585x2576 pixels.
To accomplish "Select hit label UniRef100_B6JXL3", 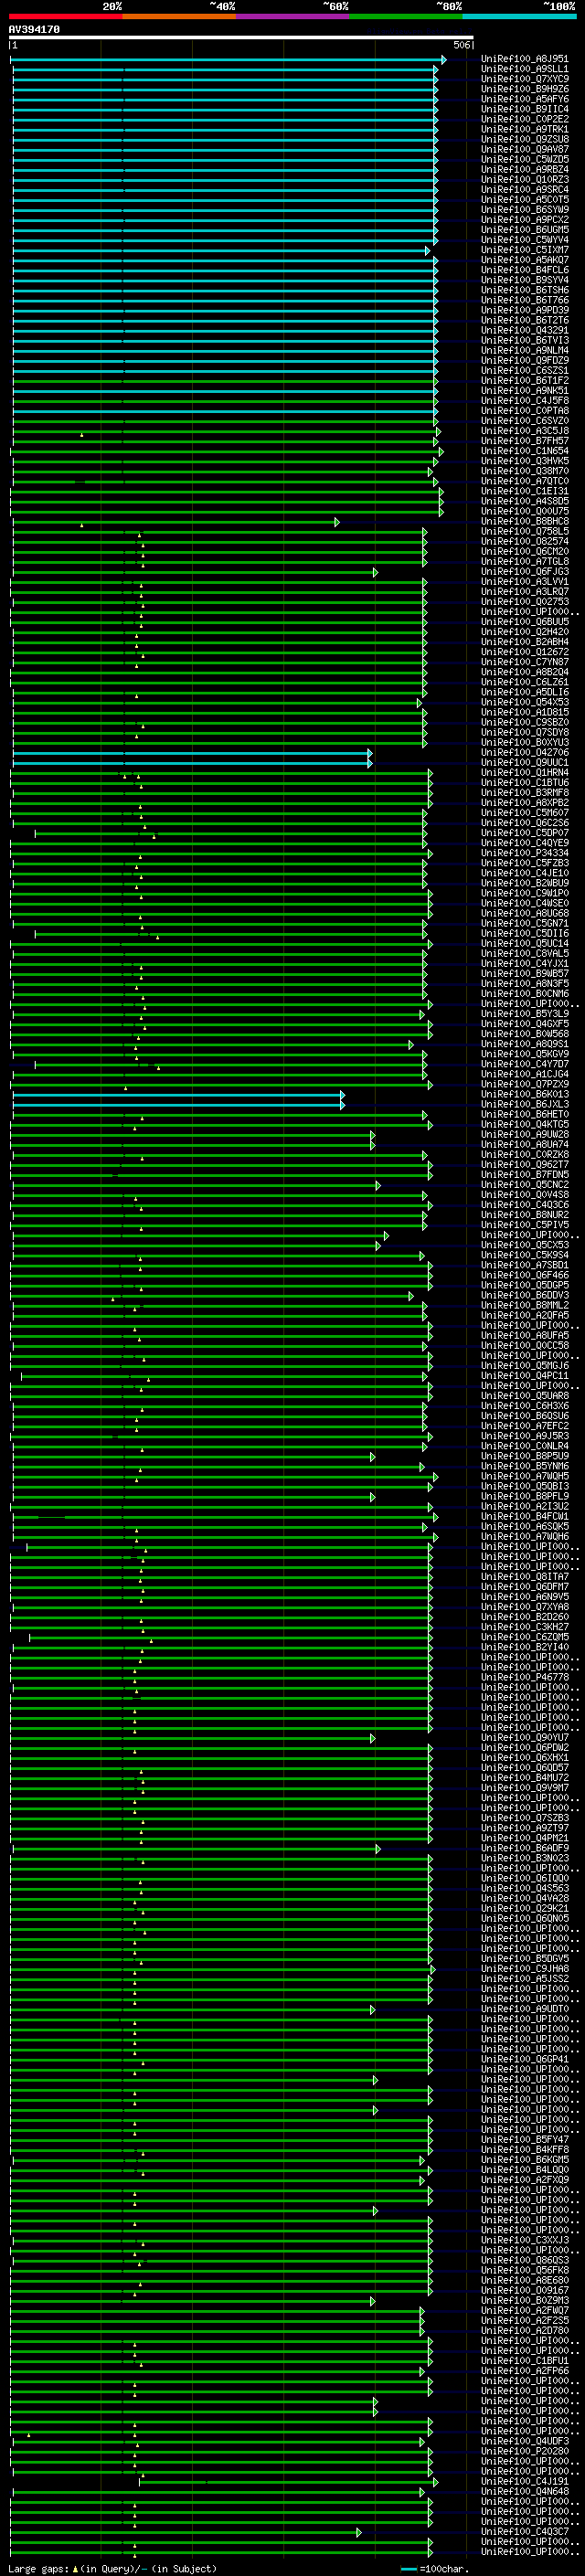I will [525, 1105].
